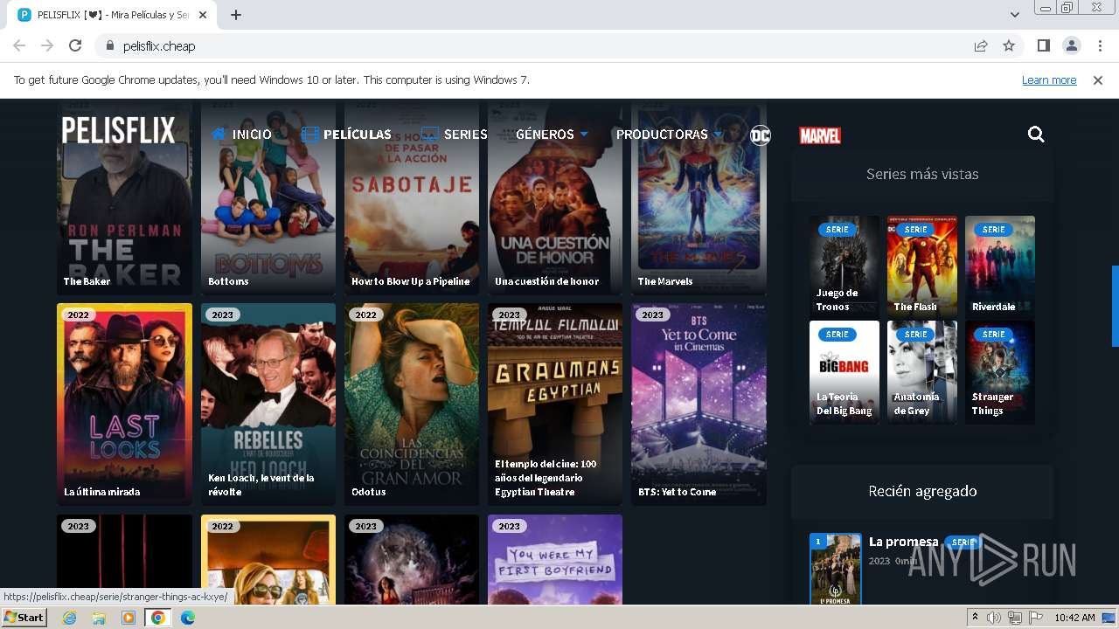Open the Marvel logo link
Screen dimensions: 1119x629
pyautogui.click(x=820, y=135)
